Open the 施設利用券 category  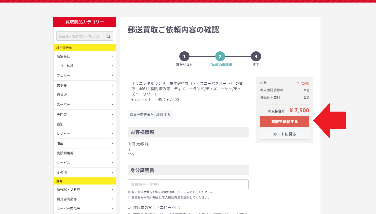tap(85, 153)
